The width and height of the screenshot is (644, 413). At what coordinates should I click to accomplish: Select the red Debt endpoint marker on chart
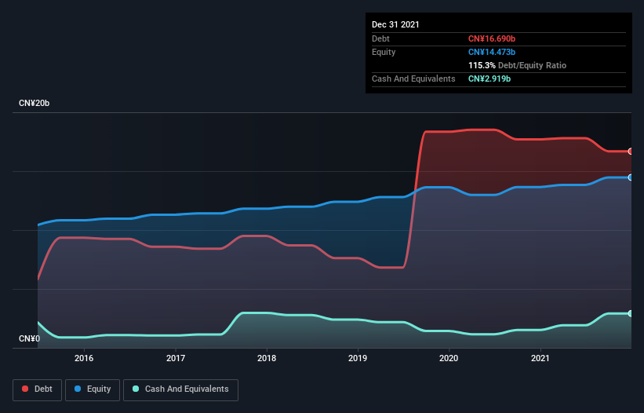pos(631,152)
